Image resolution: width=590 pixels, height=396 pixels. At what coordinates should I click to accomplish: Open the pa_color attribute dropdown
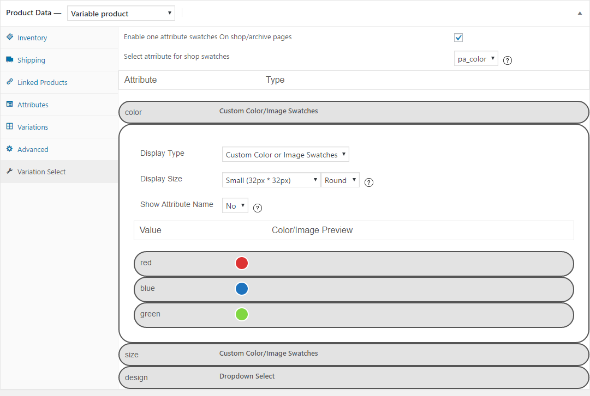click(x=476, y=59)
